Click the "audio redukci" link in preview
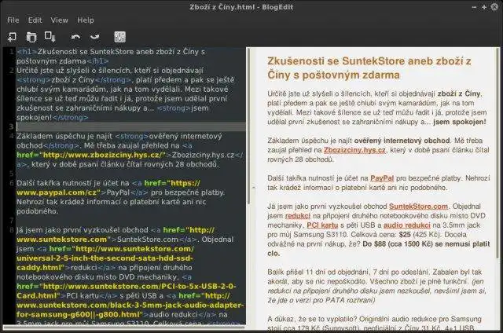The image size is (503, 333). [407, 225]
